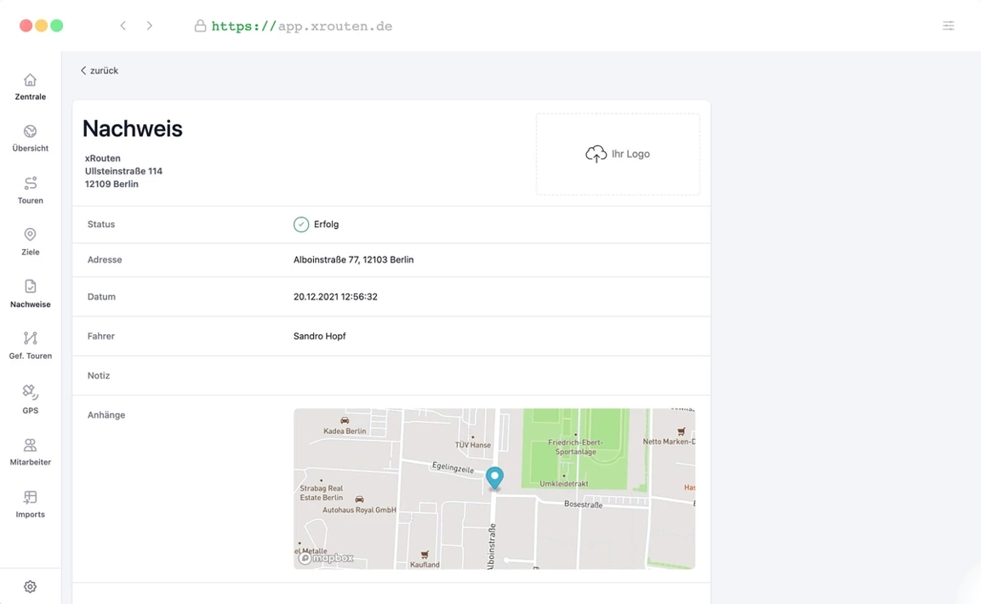Upload logo via Ihr Logo box
This screenshot has height=604, width=981.
coord(618,154)
